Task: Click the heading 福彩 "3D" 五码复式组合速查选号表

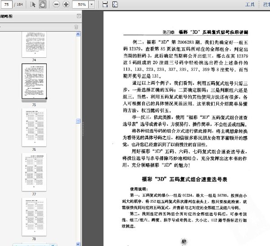Action: click(184, 179)
